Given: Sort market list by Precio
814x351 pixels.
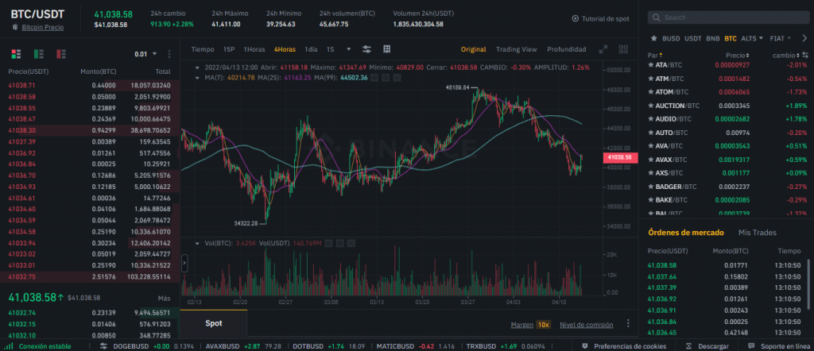Looking at the screenshot, I should pyautogui.click(x=737, y=55).
